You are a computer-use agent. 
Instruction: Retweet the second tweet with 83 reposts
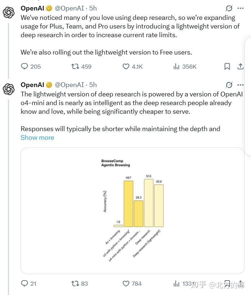pos(75,283)
